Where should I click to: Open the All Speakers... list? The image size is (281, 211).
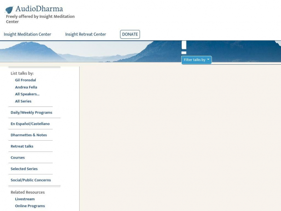27,94
